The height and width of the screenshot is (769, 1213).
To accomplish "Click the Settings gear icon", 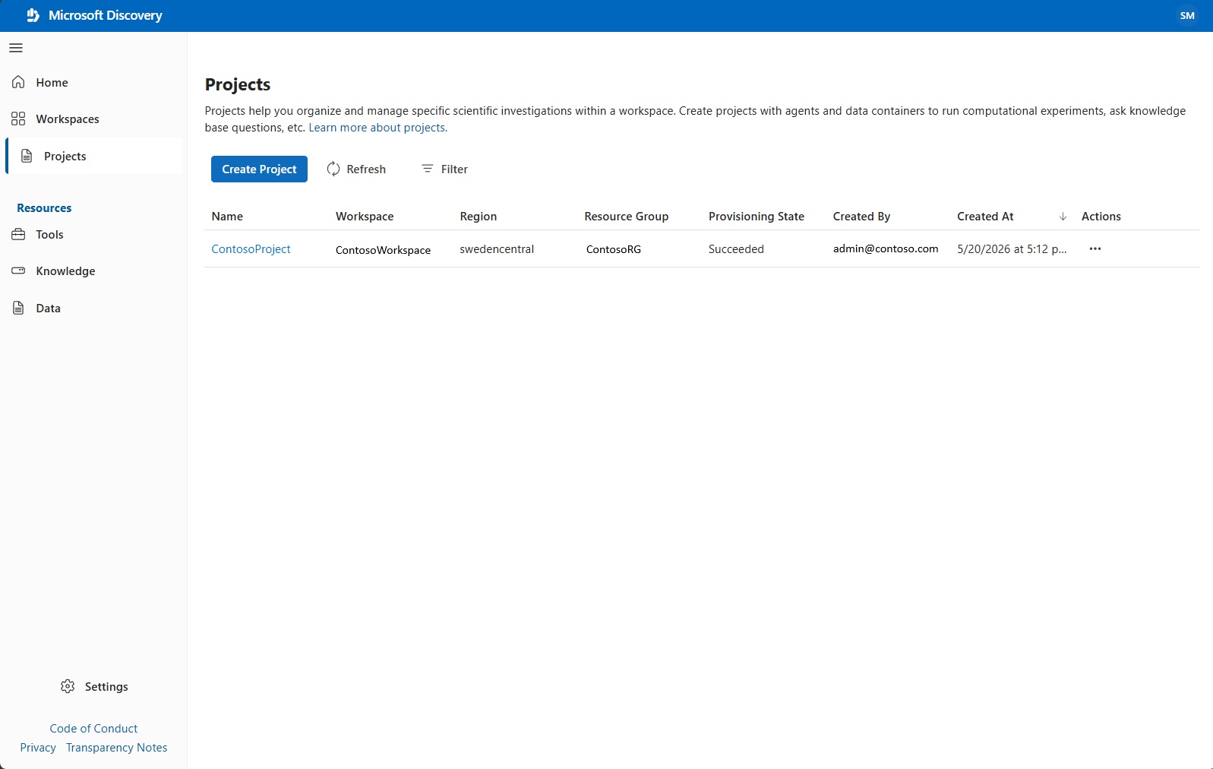I will pos(68,686).
